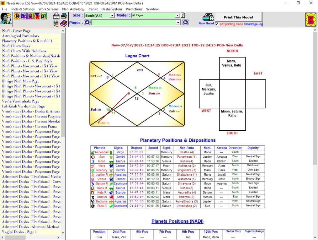Select Yogini Dasha - Page 1 in list
The height and width of the screenshot is (240, 318).
(19, 232)
